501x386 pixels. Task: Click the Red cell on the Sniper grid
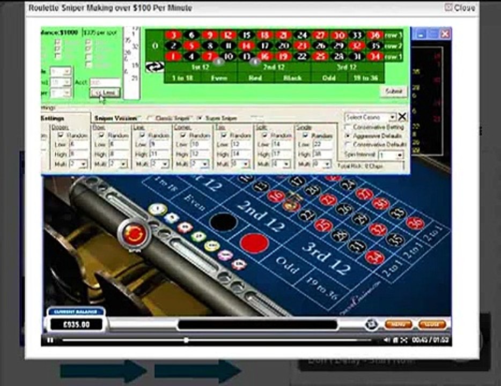(x=256, y=78)
